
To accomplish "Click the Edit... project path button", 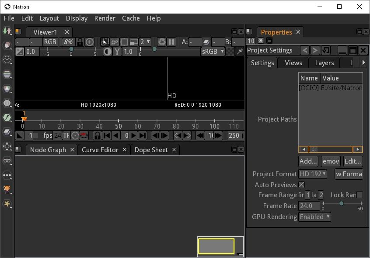I will point(353,161).
